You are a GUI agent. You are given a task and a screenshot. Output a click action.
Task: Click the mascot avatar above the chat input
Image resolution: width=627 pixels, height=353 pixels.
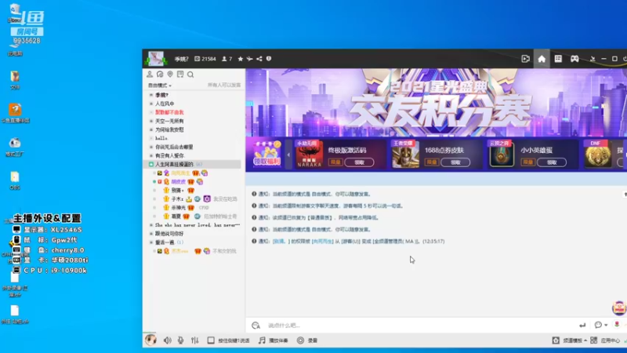point(619,308)
